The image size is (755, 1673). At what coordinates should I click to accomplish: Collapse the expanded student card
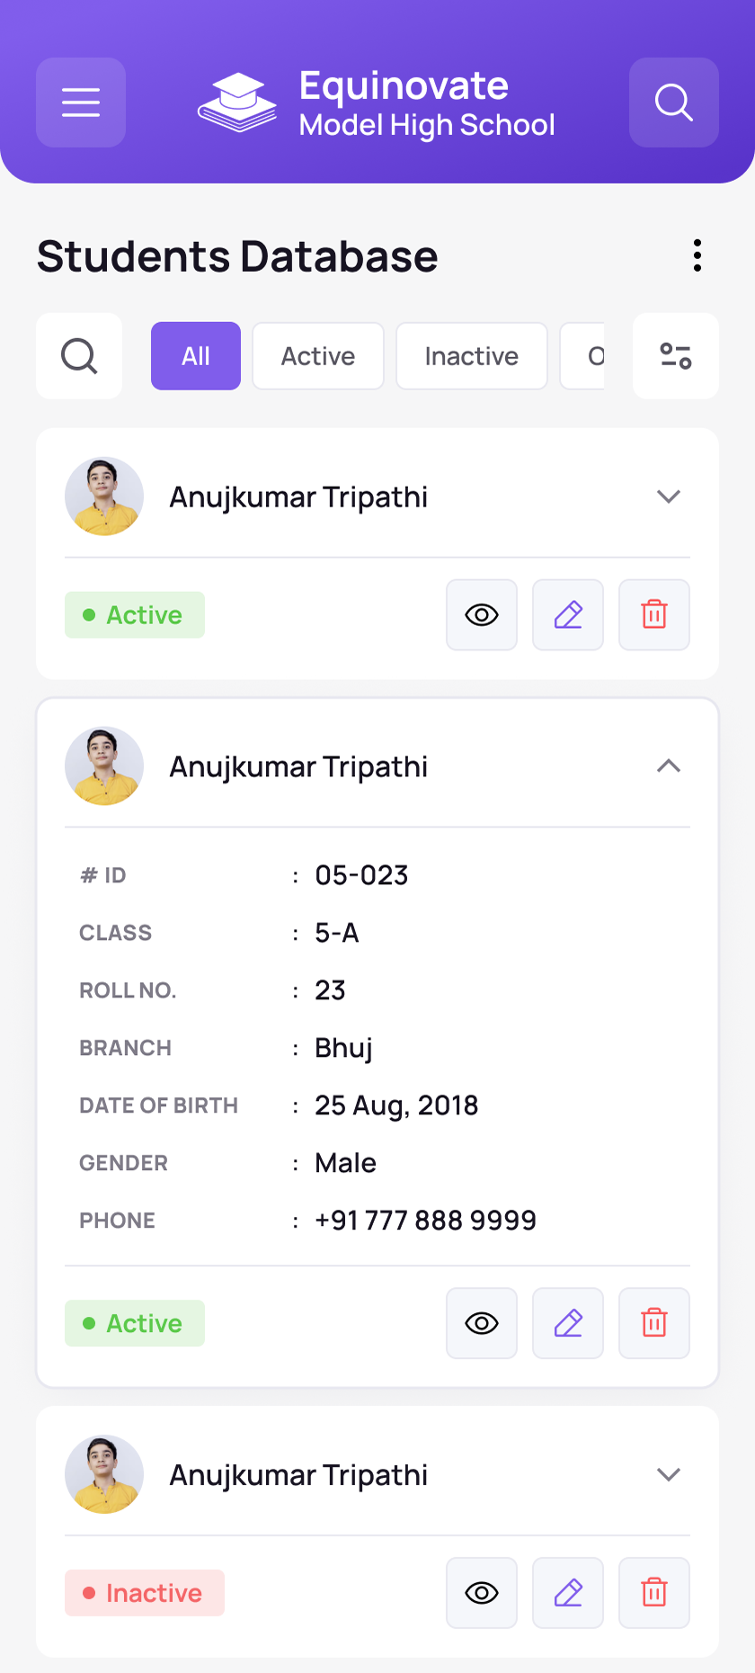(x=669, y=766)
